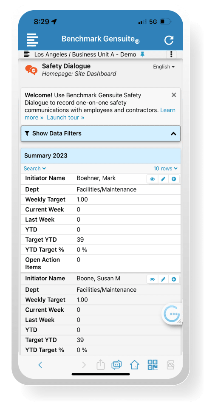Tap the refresh icon in header
The height and width of the screenshot is (406, 215).
coord(169,40)
